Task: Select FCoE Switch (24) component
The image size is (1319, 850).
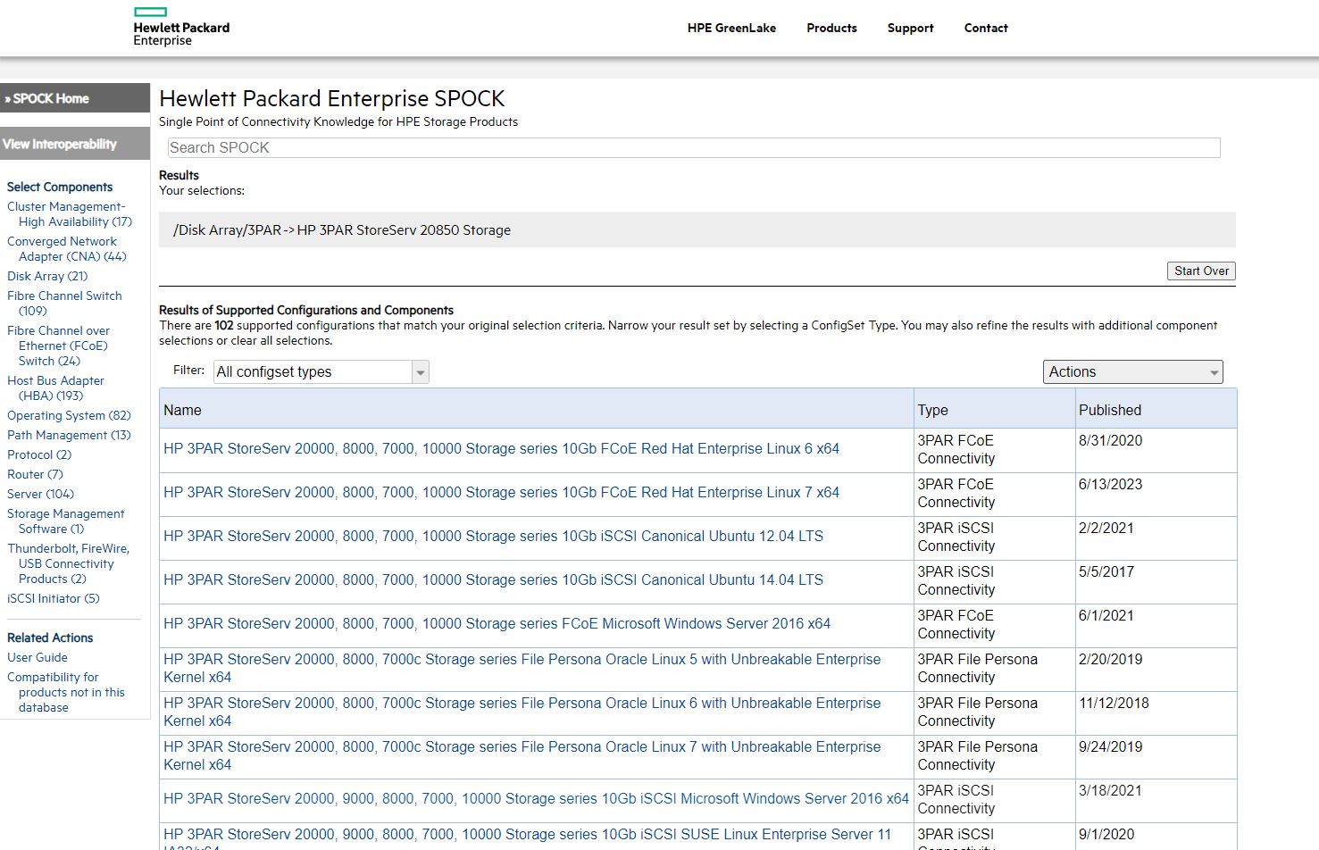Action: coord(59,346)
